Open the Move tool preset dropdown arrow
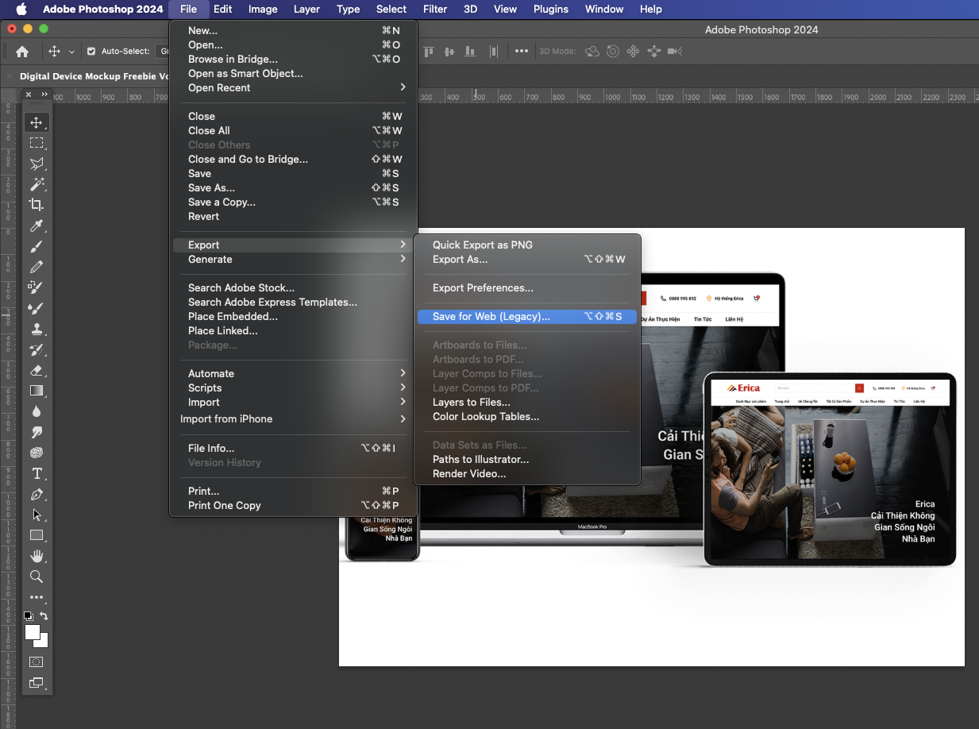This screenshot has width=979, height=729. pyautogui.click(x=71, y=52)
